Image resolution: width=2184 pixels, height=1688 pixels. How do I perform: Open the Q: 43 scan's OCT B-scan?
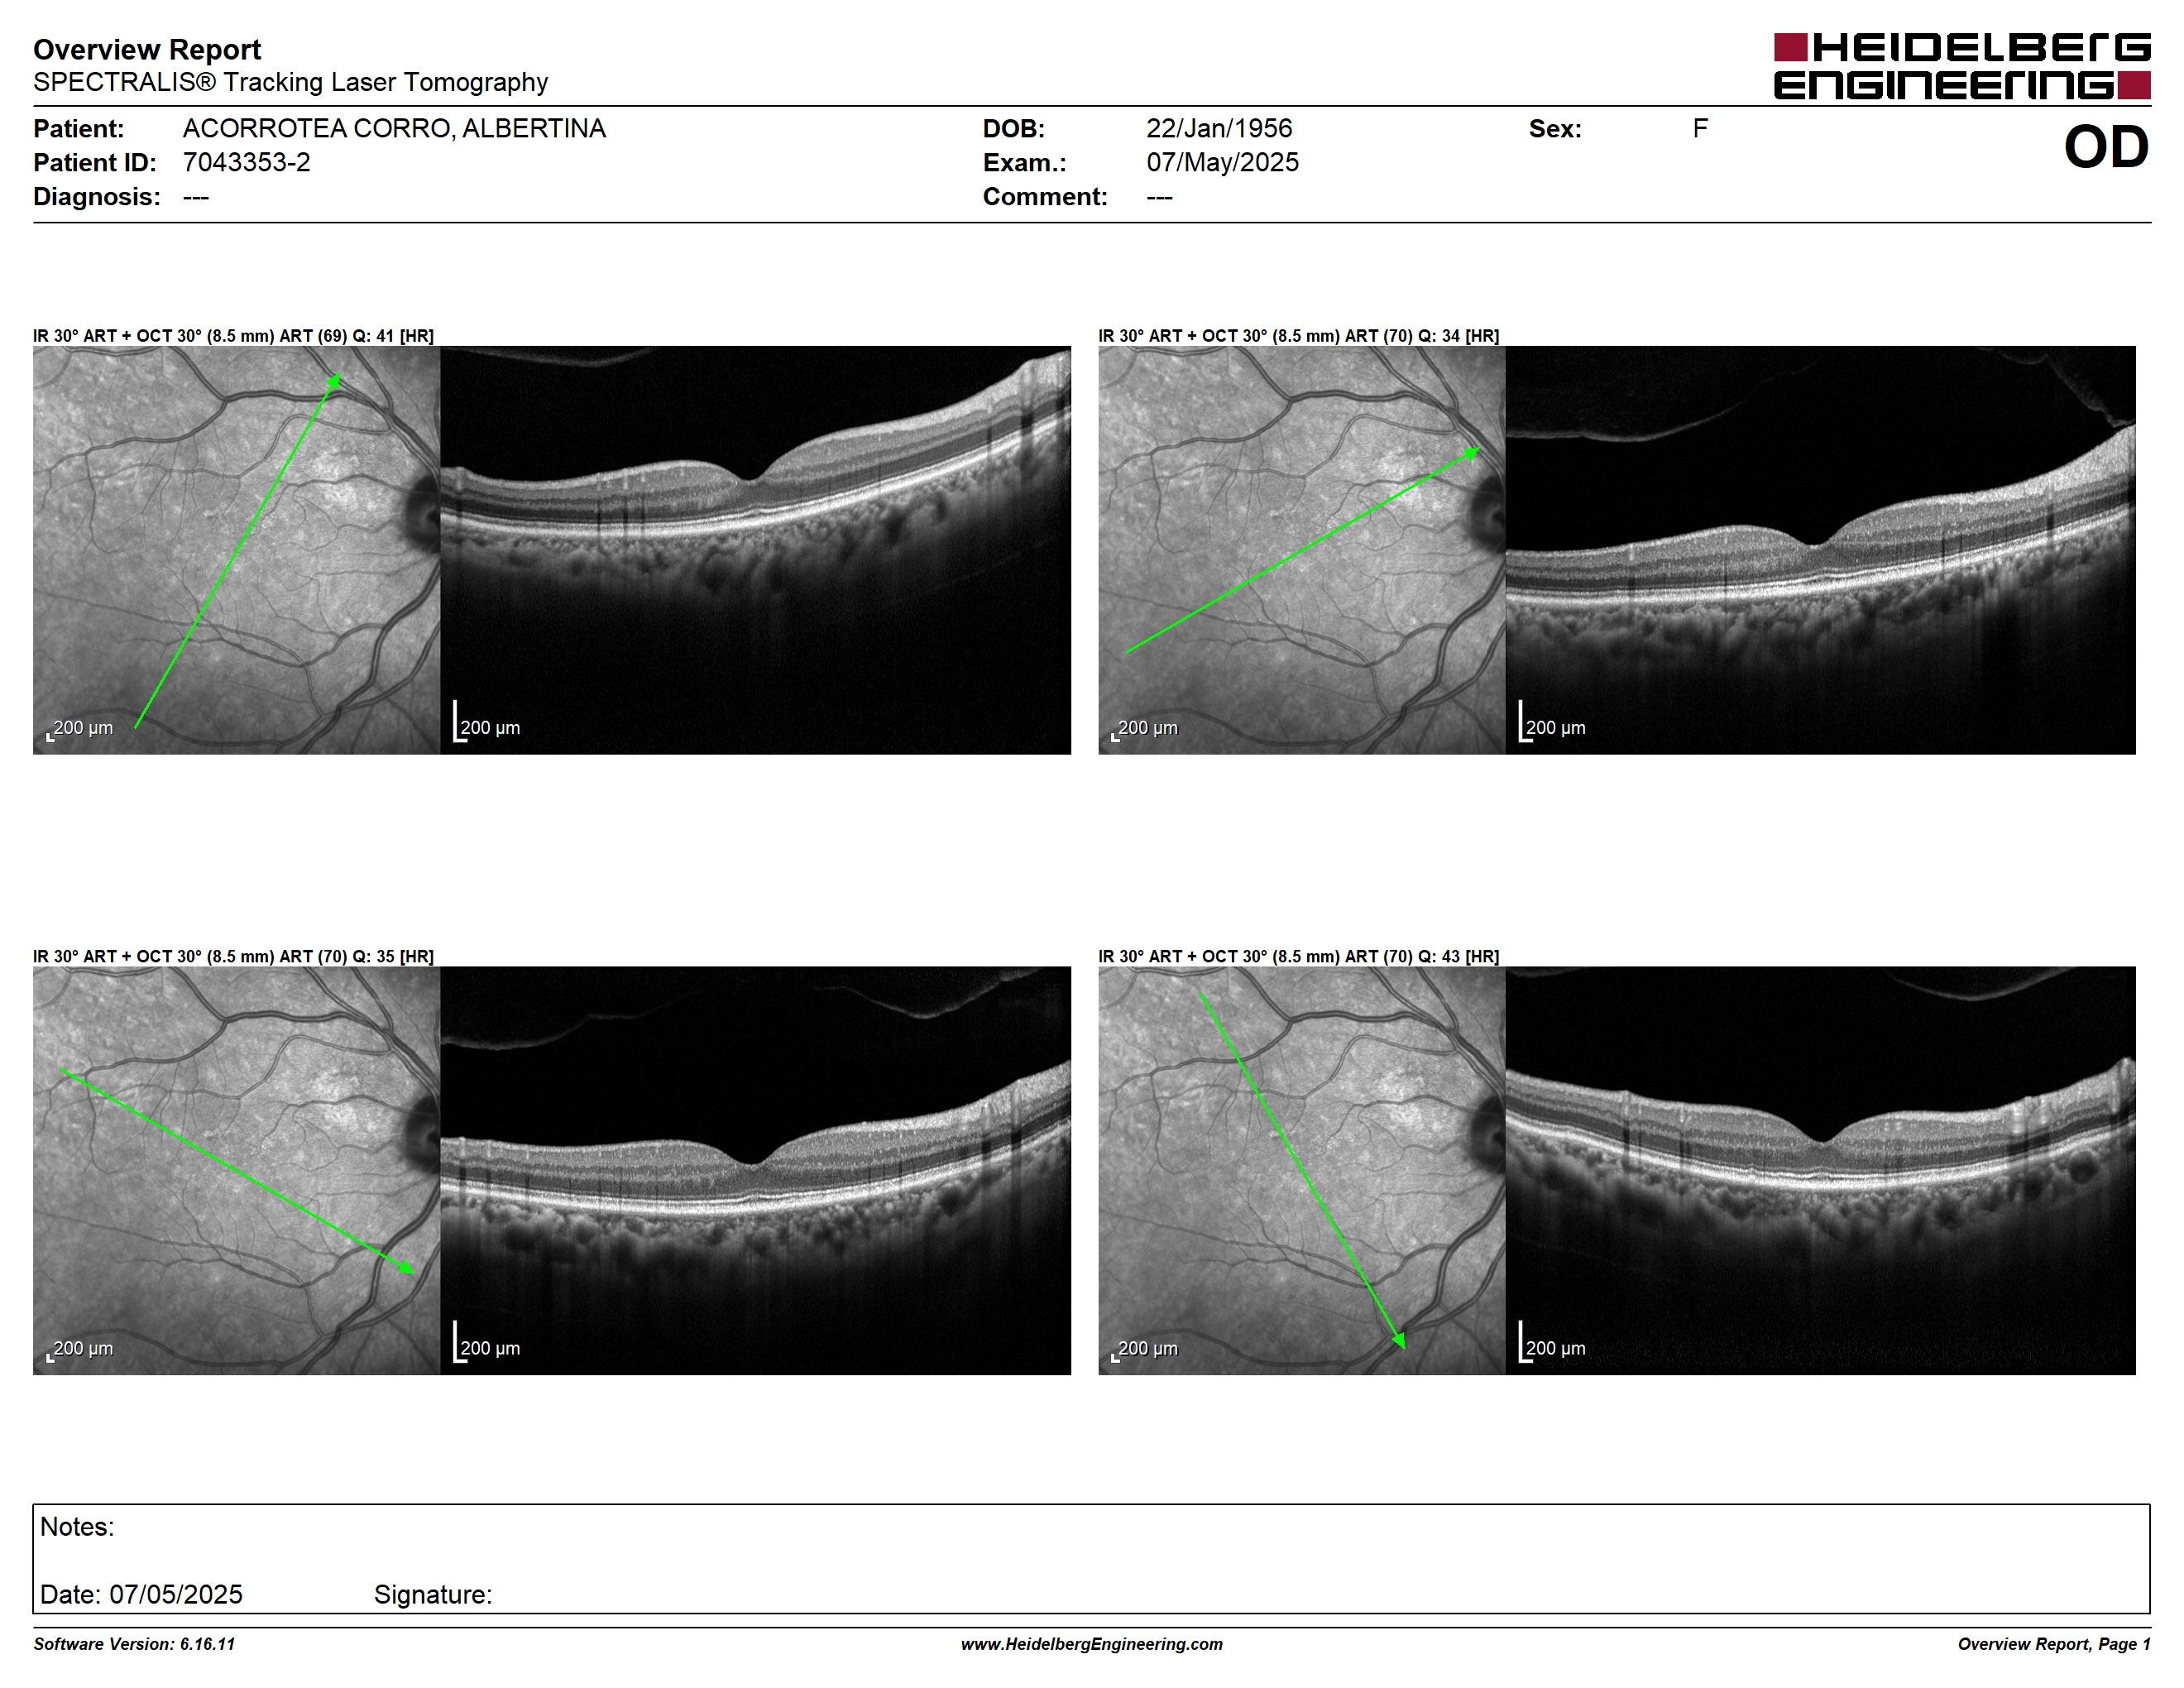point(1821,1170)
